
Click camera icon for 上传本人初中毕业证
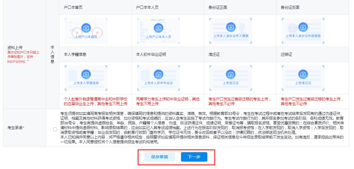click(x=159, y=74)
